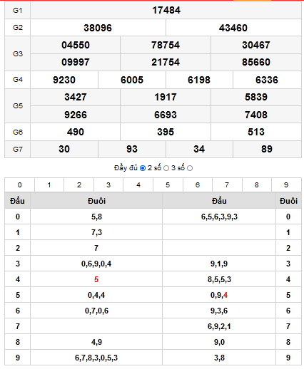Click head values '6,9,2,1' in row 7
Screen dimensions: 304x369
[219, 326]
